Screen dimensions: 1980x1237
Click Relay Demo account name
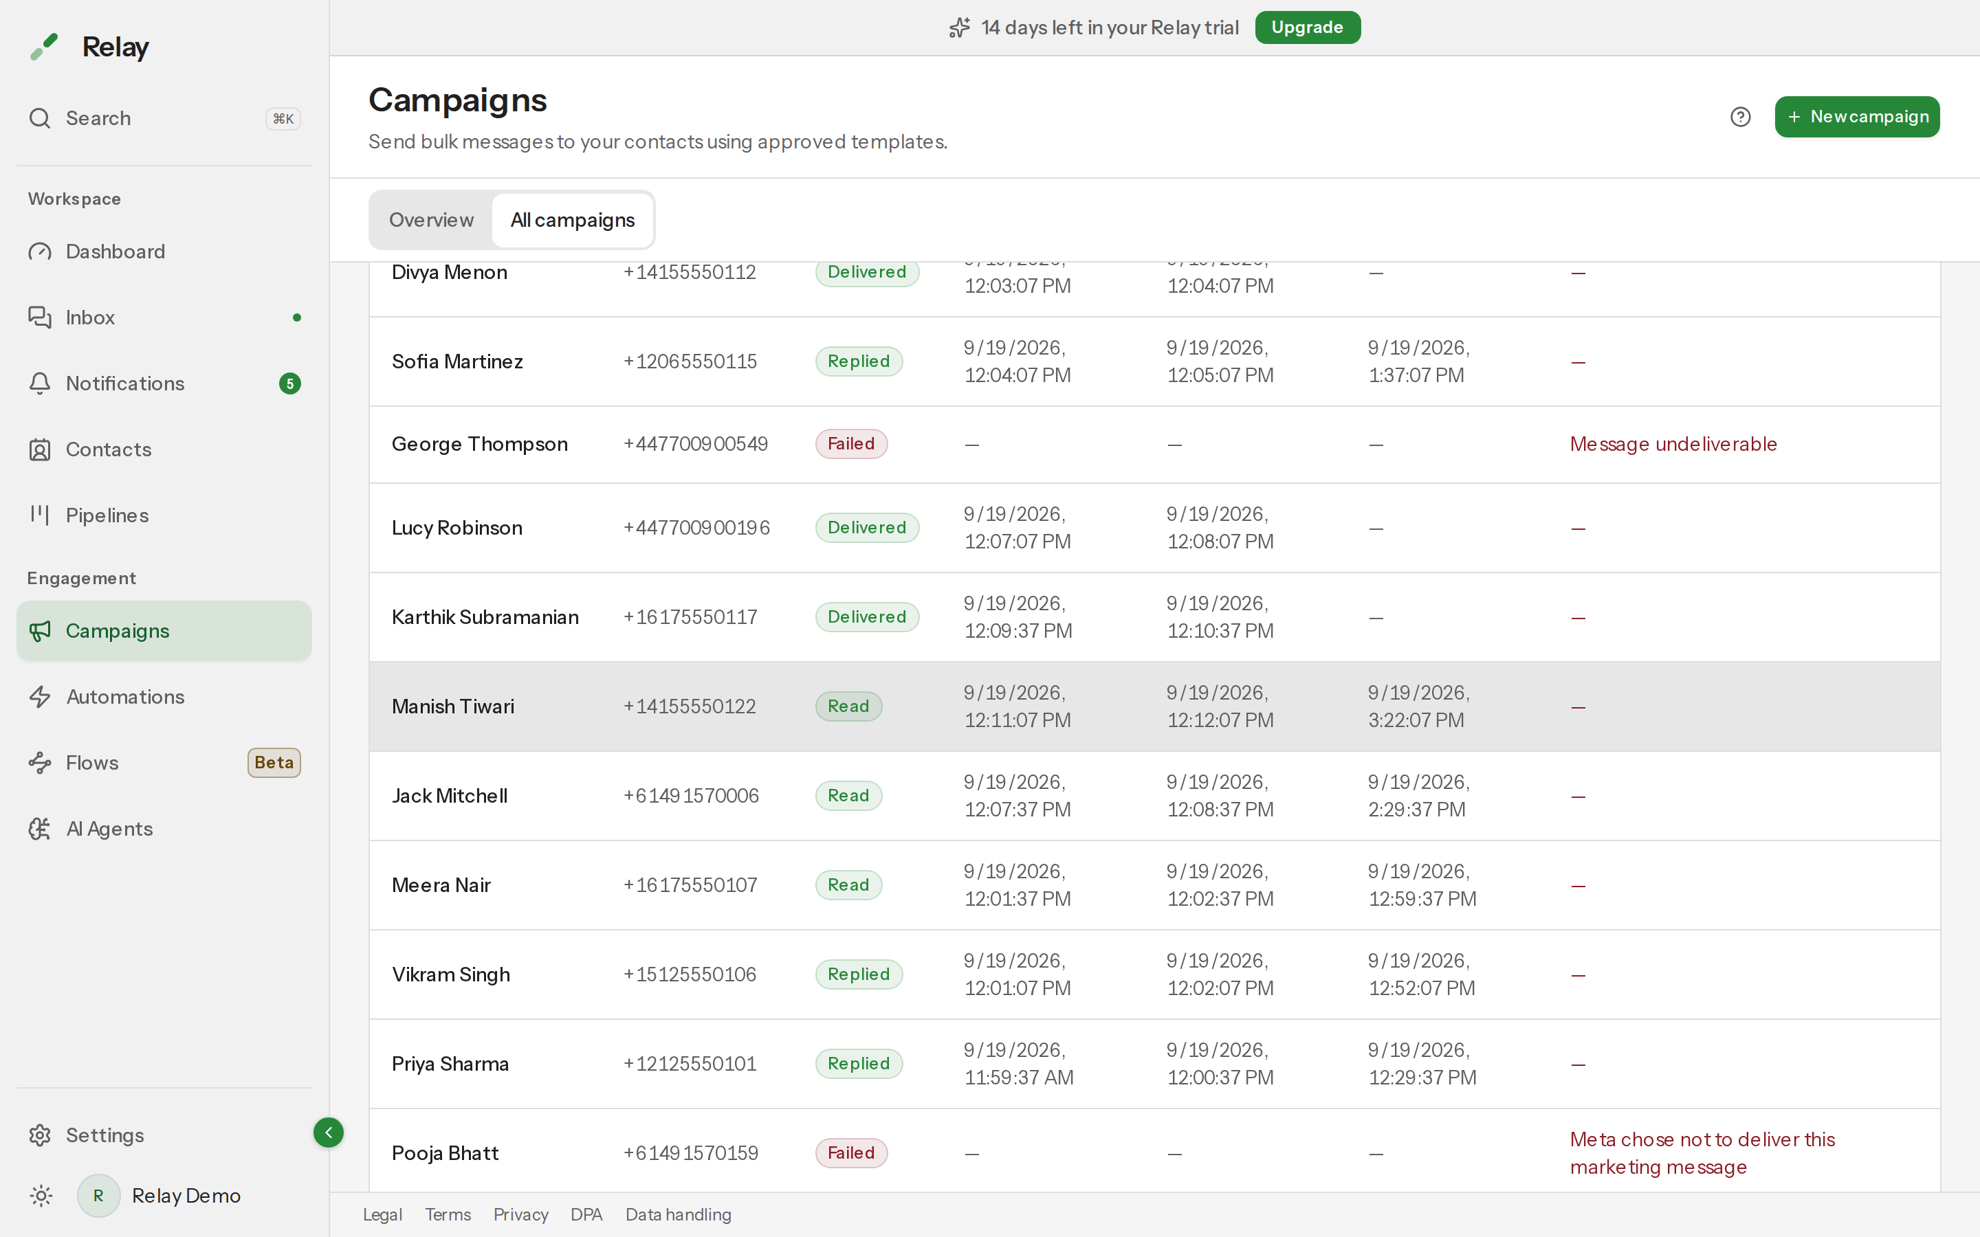coord(186,1195)
